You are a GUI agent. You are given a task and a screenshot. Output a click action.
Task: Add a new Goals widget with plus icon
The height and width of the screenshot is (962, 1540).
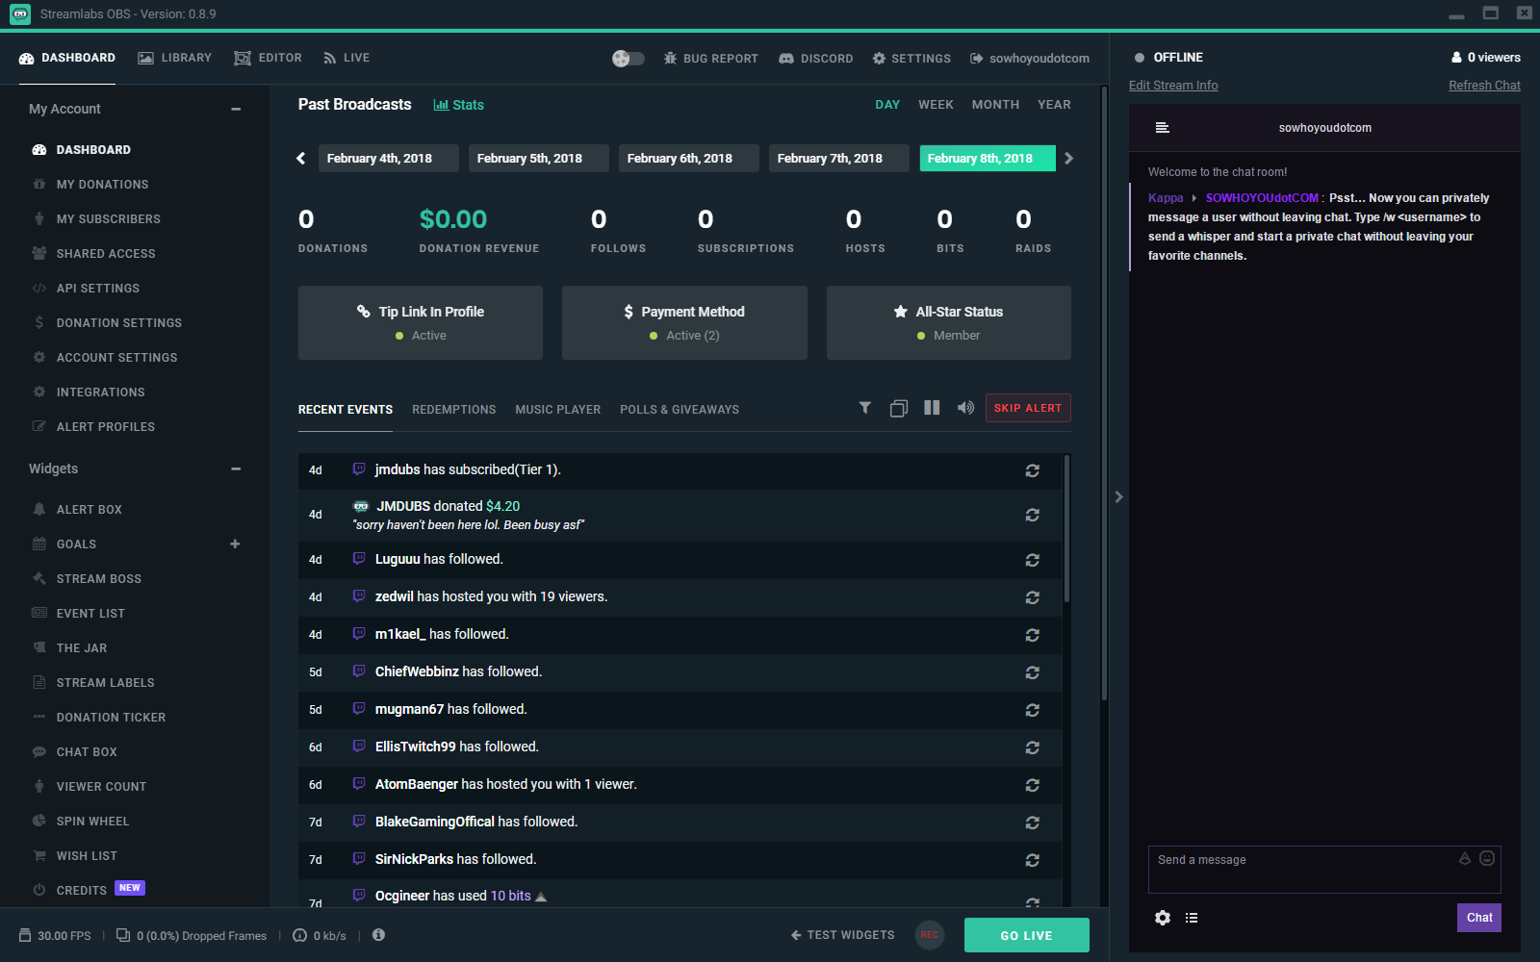(235, 544)
